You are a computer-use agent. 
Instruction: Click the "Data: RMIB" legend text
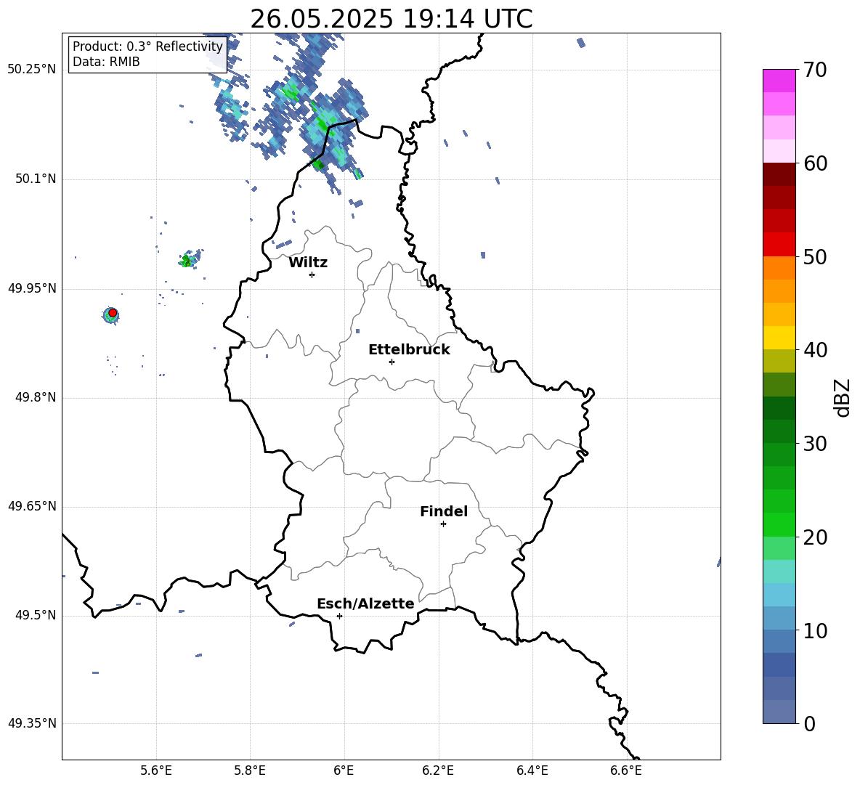coord(106,62)
